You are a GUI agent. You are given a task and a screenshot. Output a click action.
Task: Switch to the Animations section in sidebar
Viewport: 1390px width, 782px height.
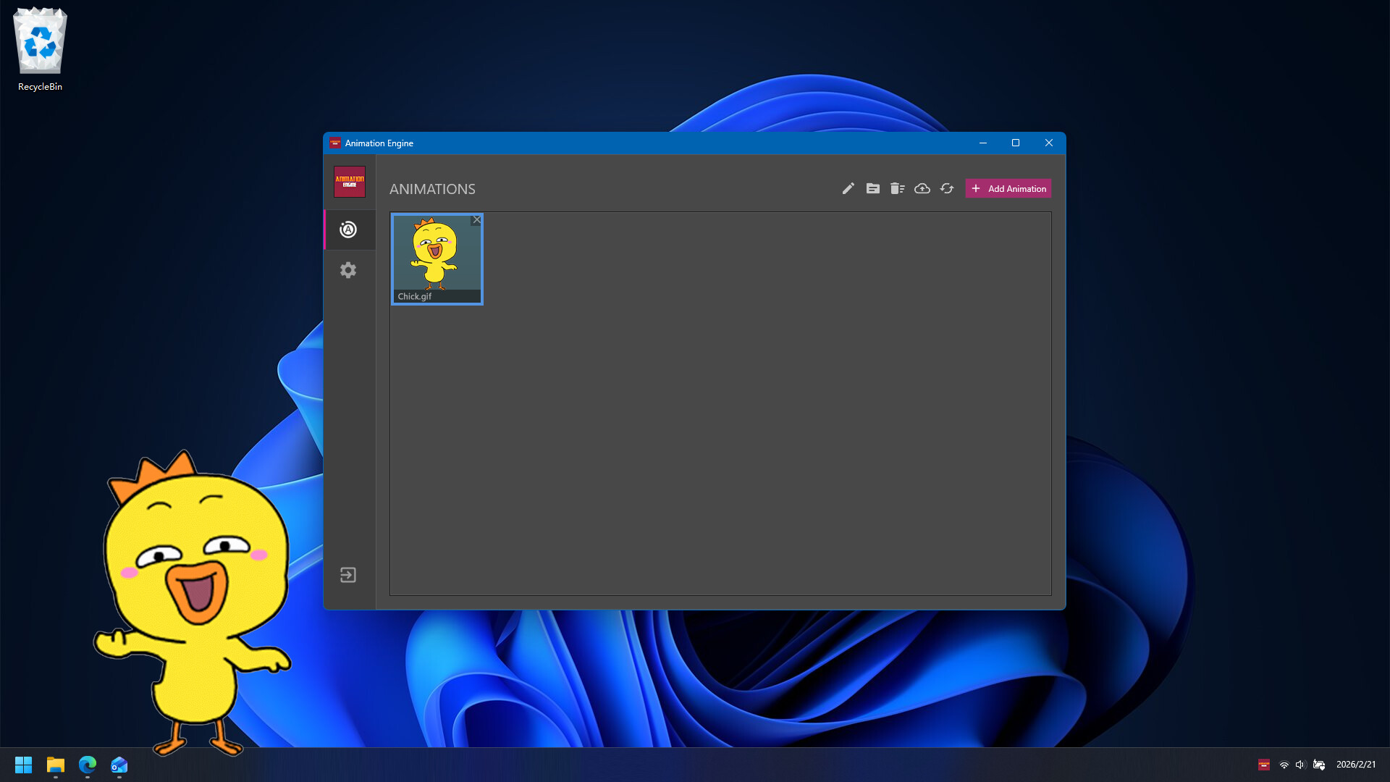click(348, 230)
